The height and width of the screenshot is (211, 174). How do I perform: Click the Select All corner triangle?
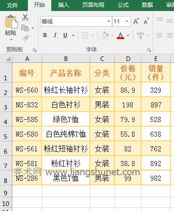(x=8, y=59)
